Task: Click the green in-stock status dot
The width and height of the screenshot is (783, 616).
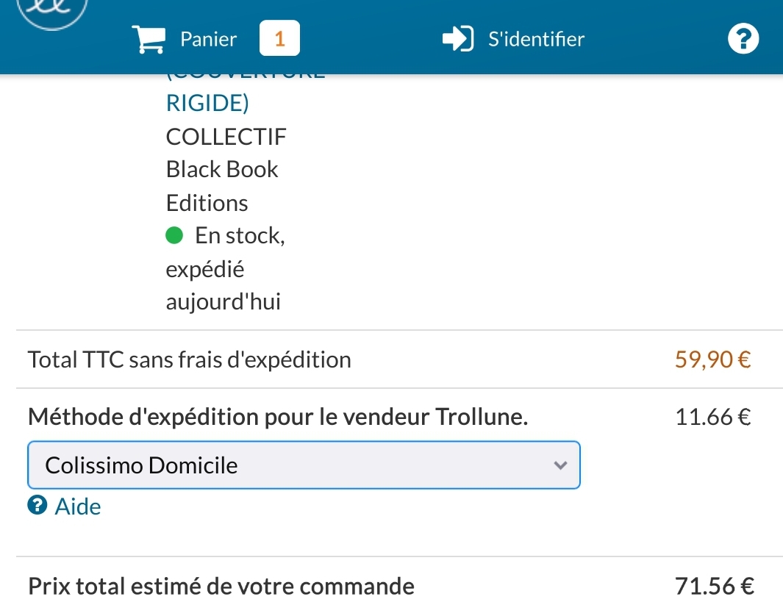Action: click(174, 236)
